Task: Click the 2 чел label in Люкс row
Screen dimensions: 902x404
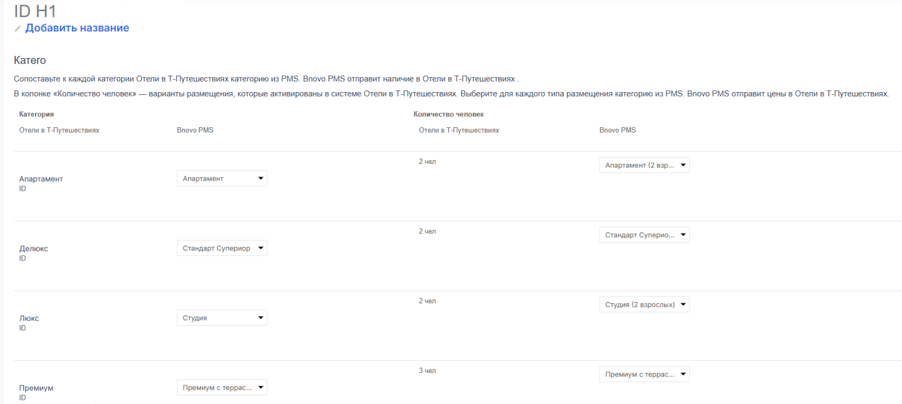Action: click(427, 301)
